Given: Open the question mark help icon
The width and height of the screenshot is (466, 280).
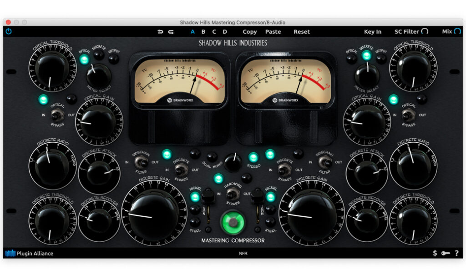Looking at the screenshot, I should 457,253.
